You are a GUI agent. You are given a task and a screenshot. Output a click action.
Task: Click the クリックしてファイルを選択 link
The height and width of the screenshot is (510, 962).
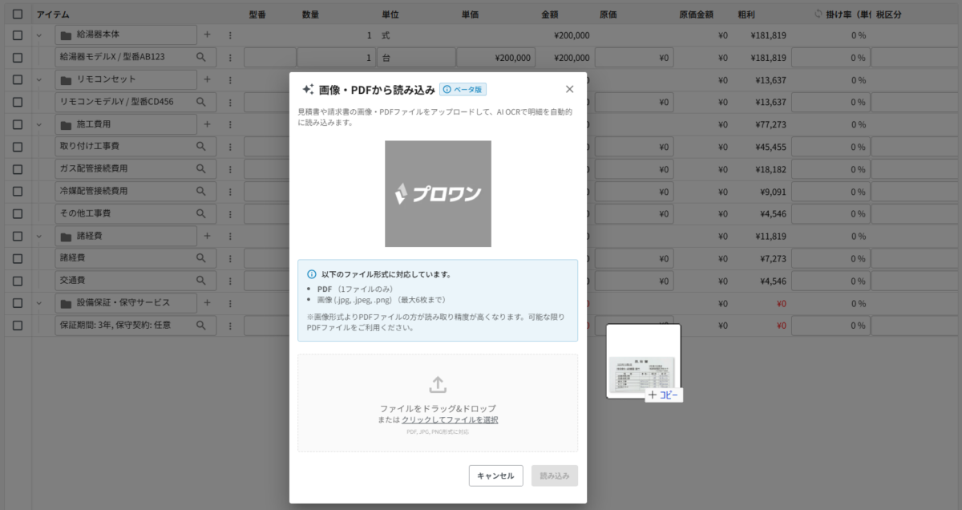pyautogui.click(x=450, y=420)
